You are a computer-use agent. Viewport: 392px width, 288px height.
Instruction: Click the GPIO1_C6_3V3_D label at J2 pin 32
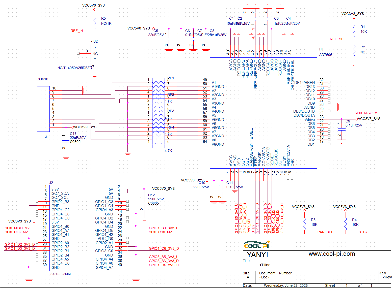coord(164,248)
